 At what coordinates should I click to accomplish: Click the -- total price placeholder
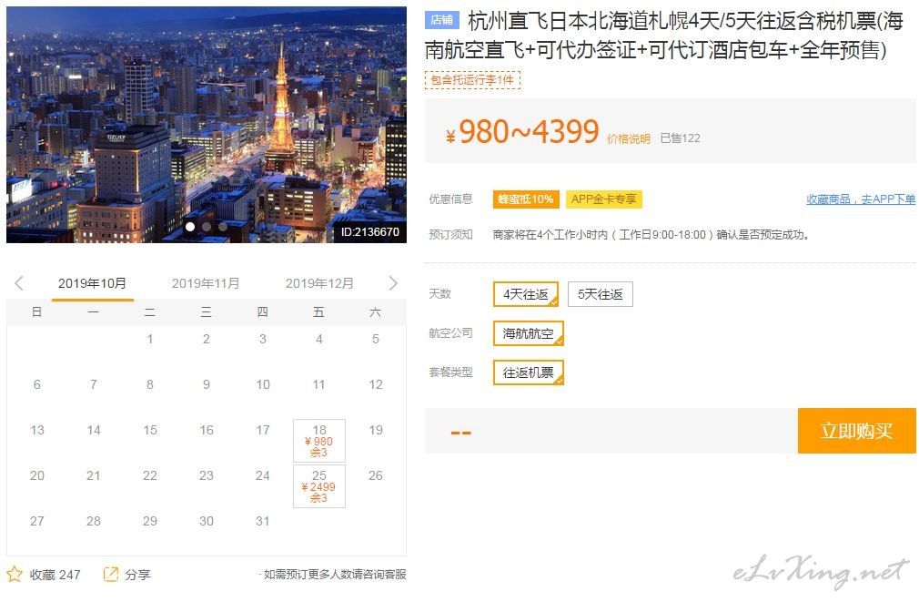click(461, 433)
